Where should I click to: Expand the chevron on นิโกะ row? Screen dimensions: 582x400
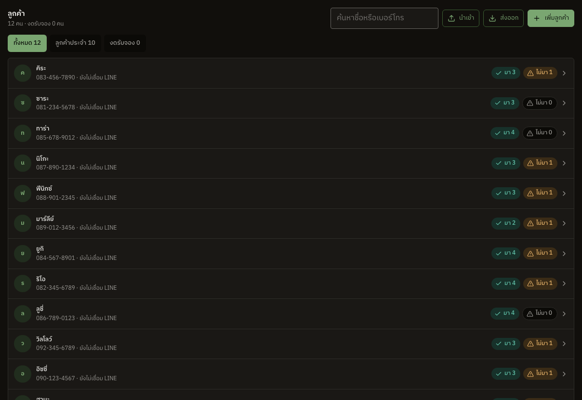[564, 163]
